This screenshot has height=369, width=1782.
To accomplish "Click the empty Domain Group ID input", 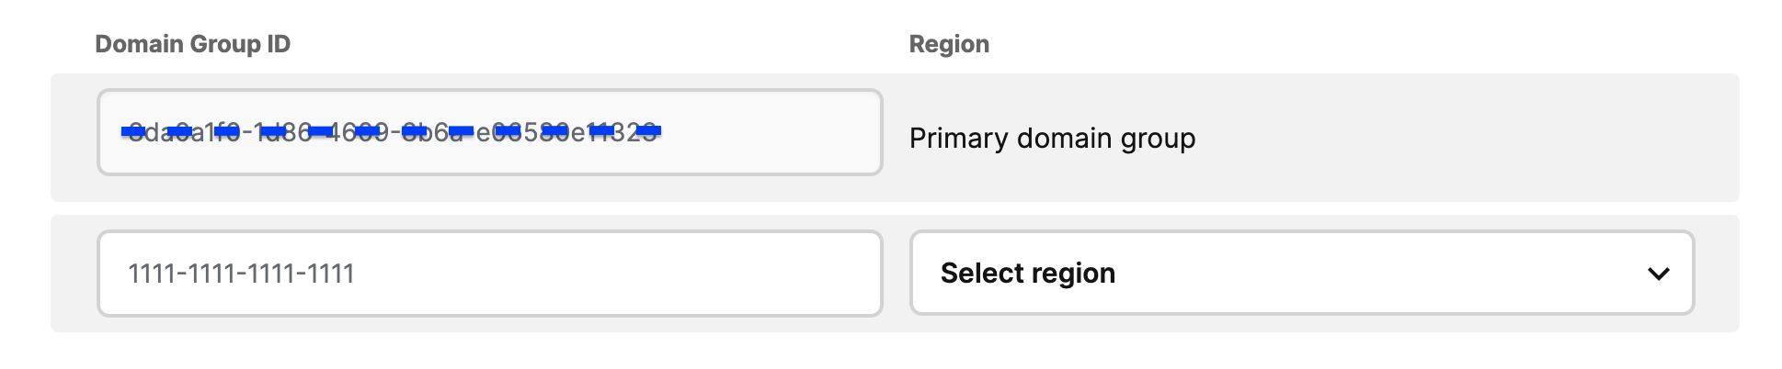I will point(489,274).
